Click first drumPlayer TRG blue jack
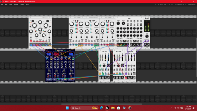The image size is (197, 111). tap(47, 59)
